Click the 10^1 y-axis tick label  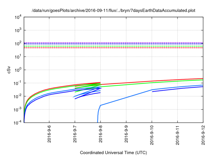pyautogui.click(x=18, y=57)
